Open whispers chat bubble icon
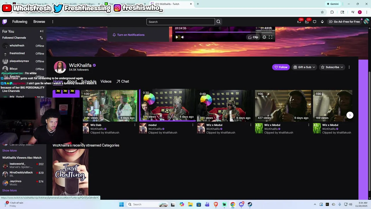This screenshot has height=209, width=371. [314, 22]
